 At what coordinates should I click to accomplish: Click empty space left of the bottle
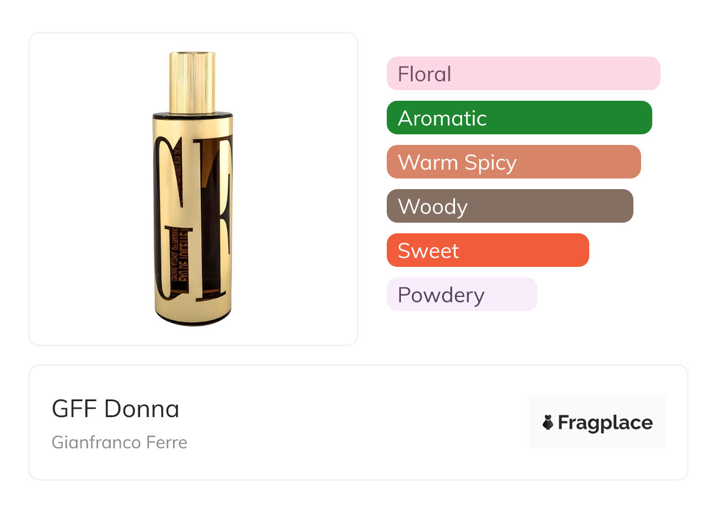(x=88, y=189)
